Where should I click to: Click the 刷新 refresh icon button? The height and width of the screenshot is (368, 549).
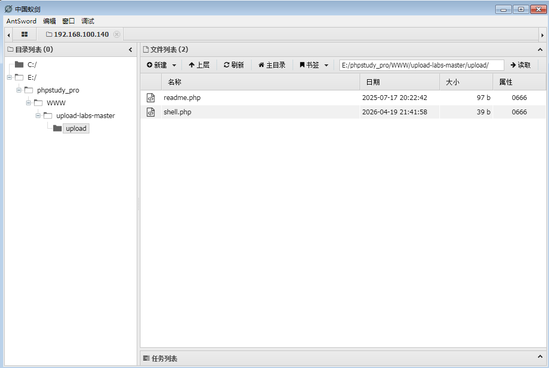tap(234, 65)
